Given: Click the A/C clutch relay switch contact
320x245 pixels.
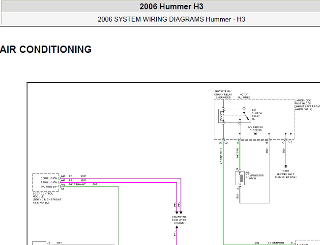Looking at the screenshot, I should tap(246, 116).
